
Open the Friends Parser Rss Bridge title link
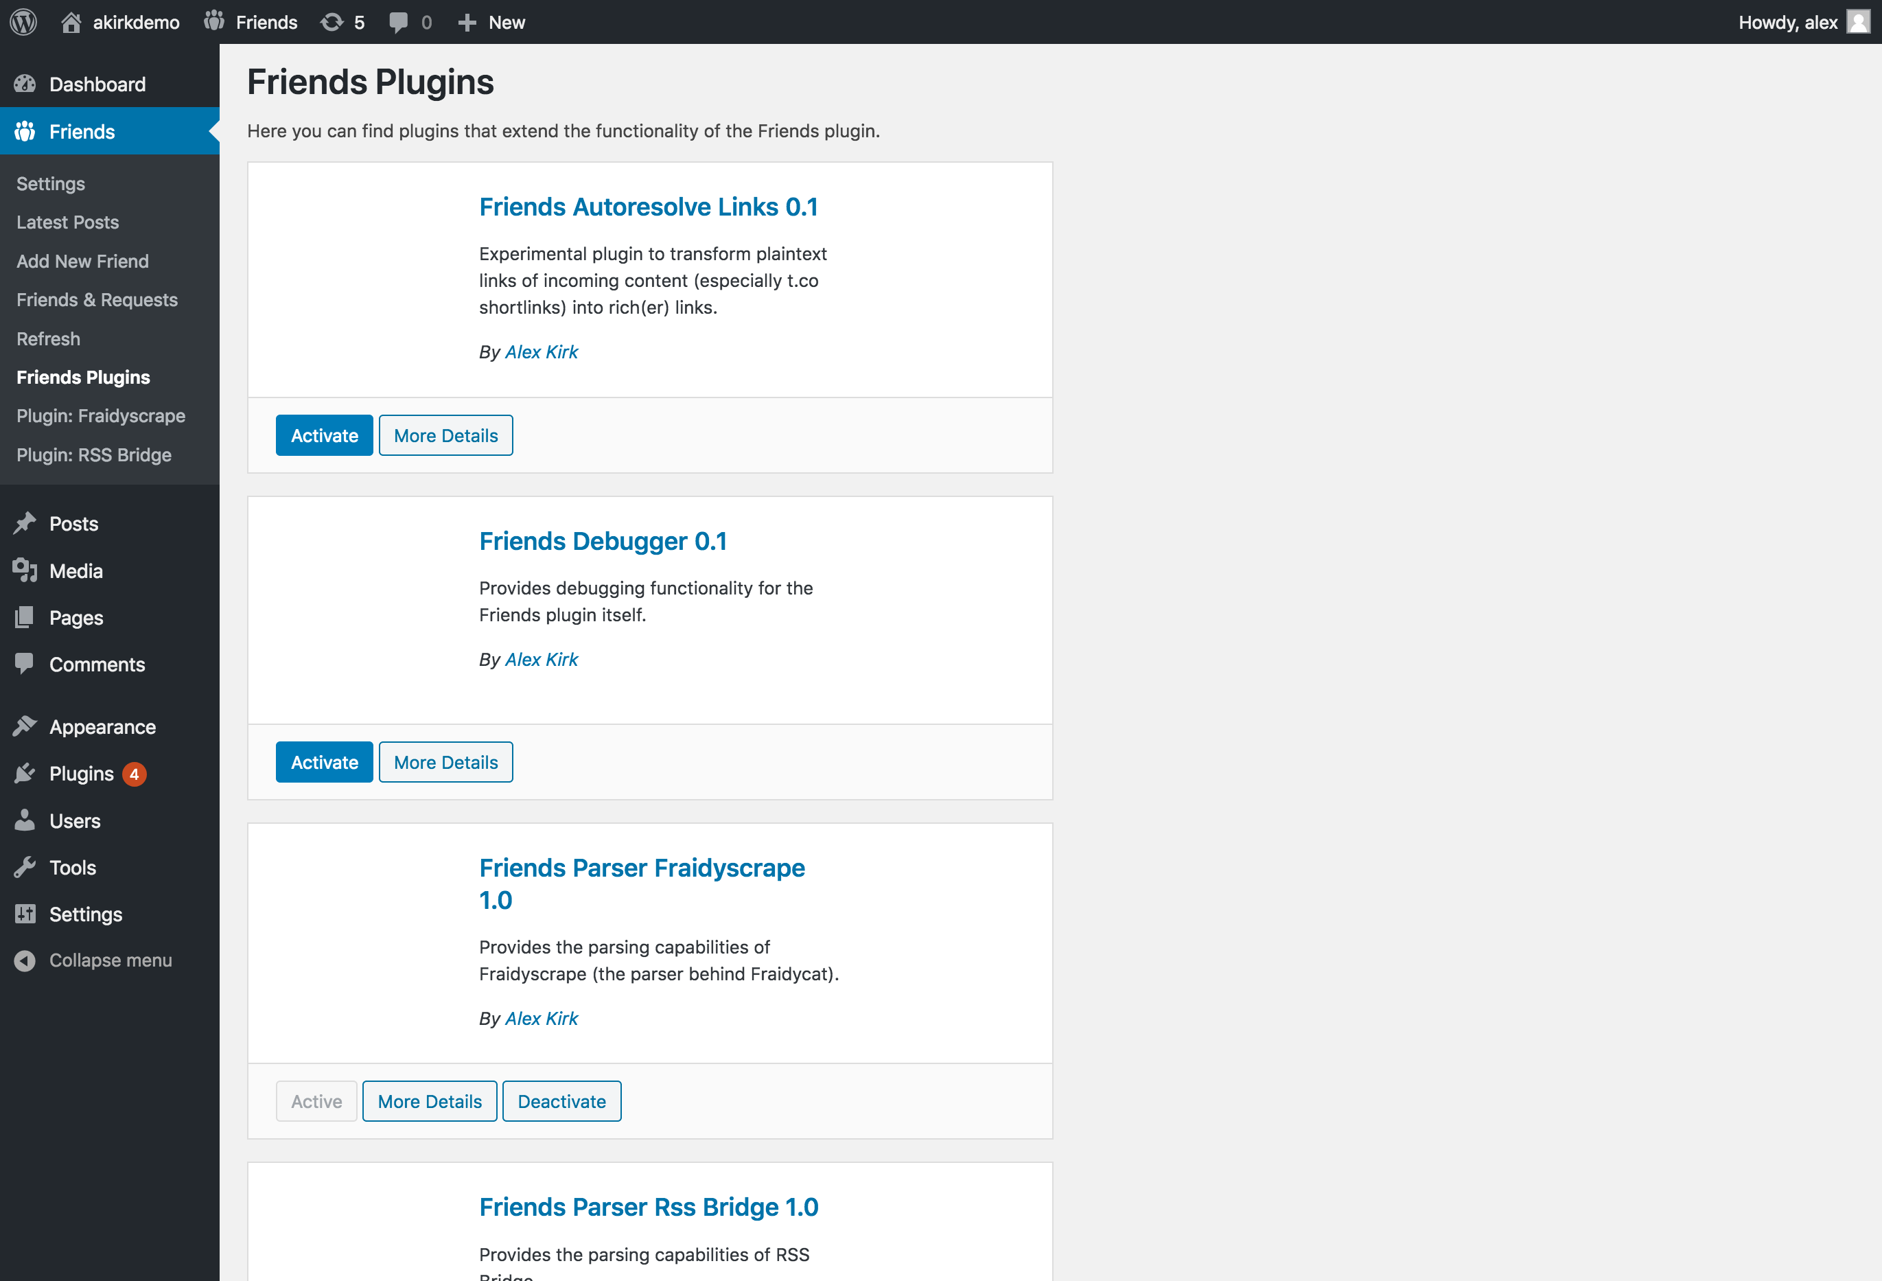click(x=649, y=1206)
